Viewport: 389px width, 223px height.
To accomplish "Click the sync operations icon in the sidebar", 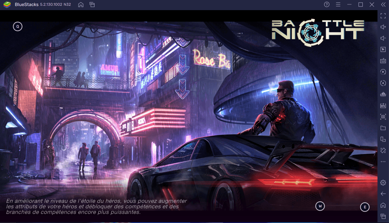I will [383, 72].
